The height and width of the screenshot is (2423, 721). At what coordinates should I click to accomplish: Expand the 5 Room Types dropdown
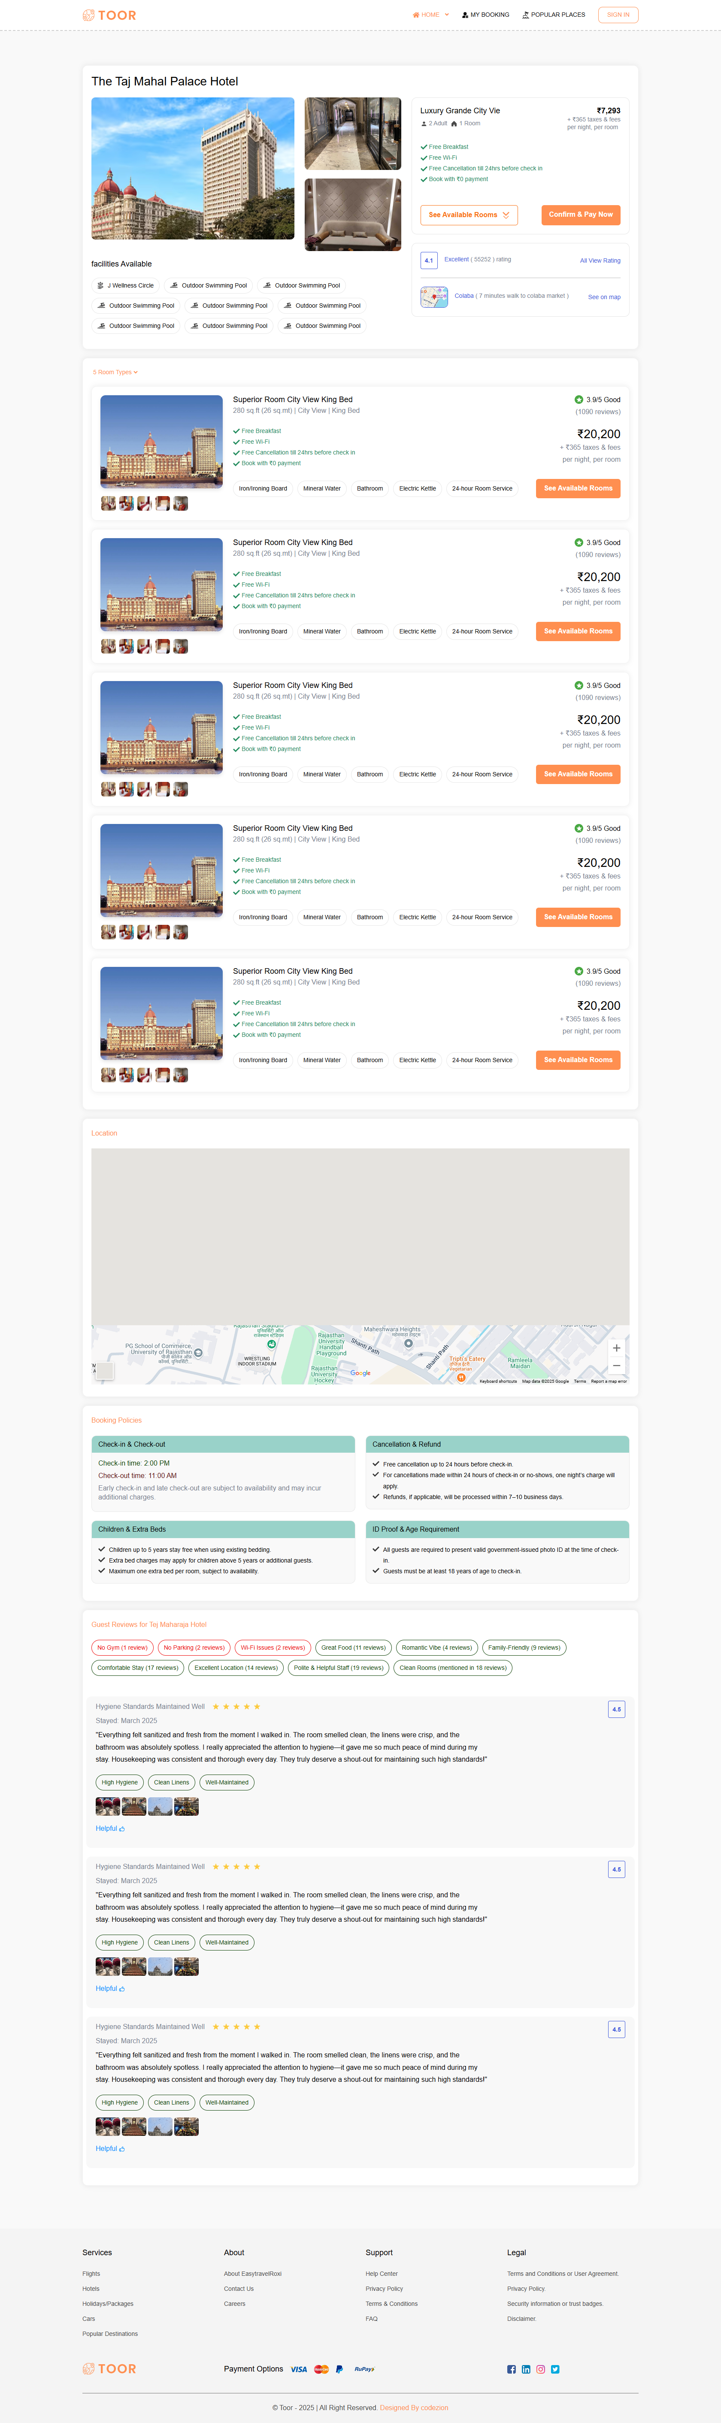[115, 373]
